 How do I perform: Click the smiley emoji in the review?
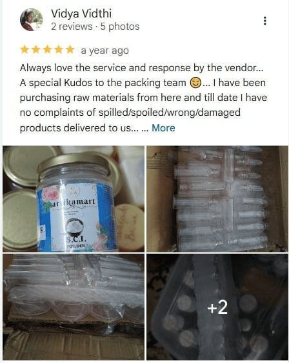click(x=195, y=83)
